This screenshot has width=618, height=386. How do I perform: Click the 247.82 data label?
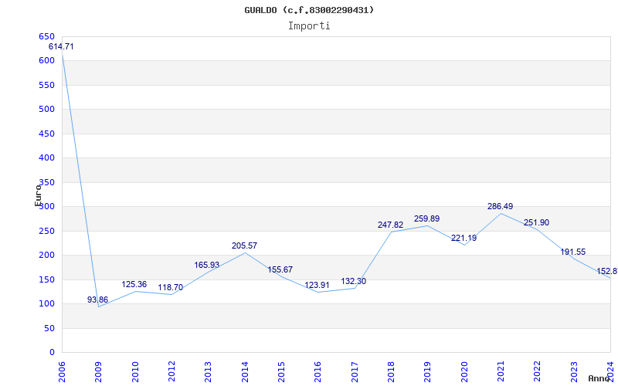click(391, 225)
